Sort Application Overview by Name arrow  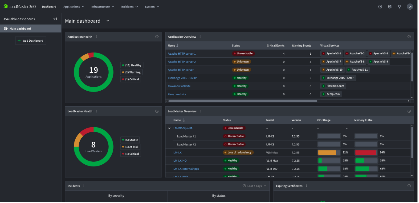click(x=178, y=46)
